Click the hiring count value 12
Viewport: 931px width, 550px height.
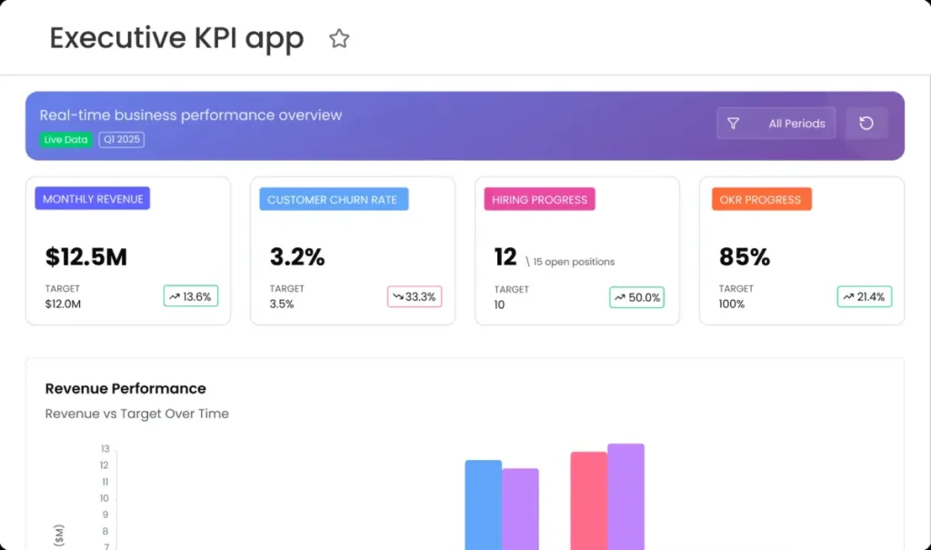[x=506, y=257]
